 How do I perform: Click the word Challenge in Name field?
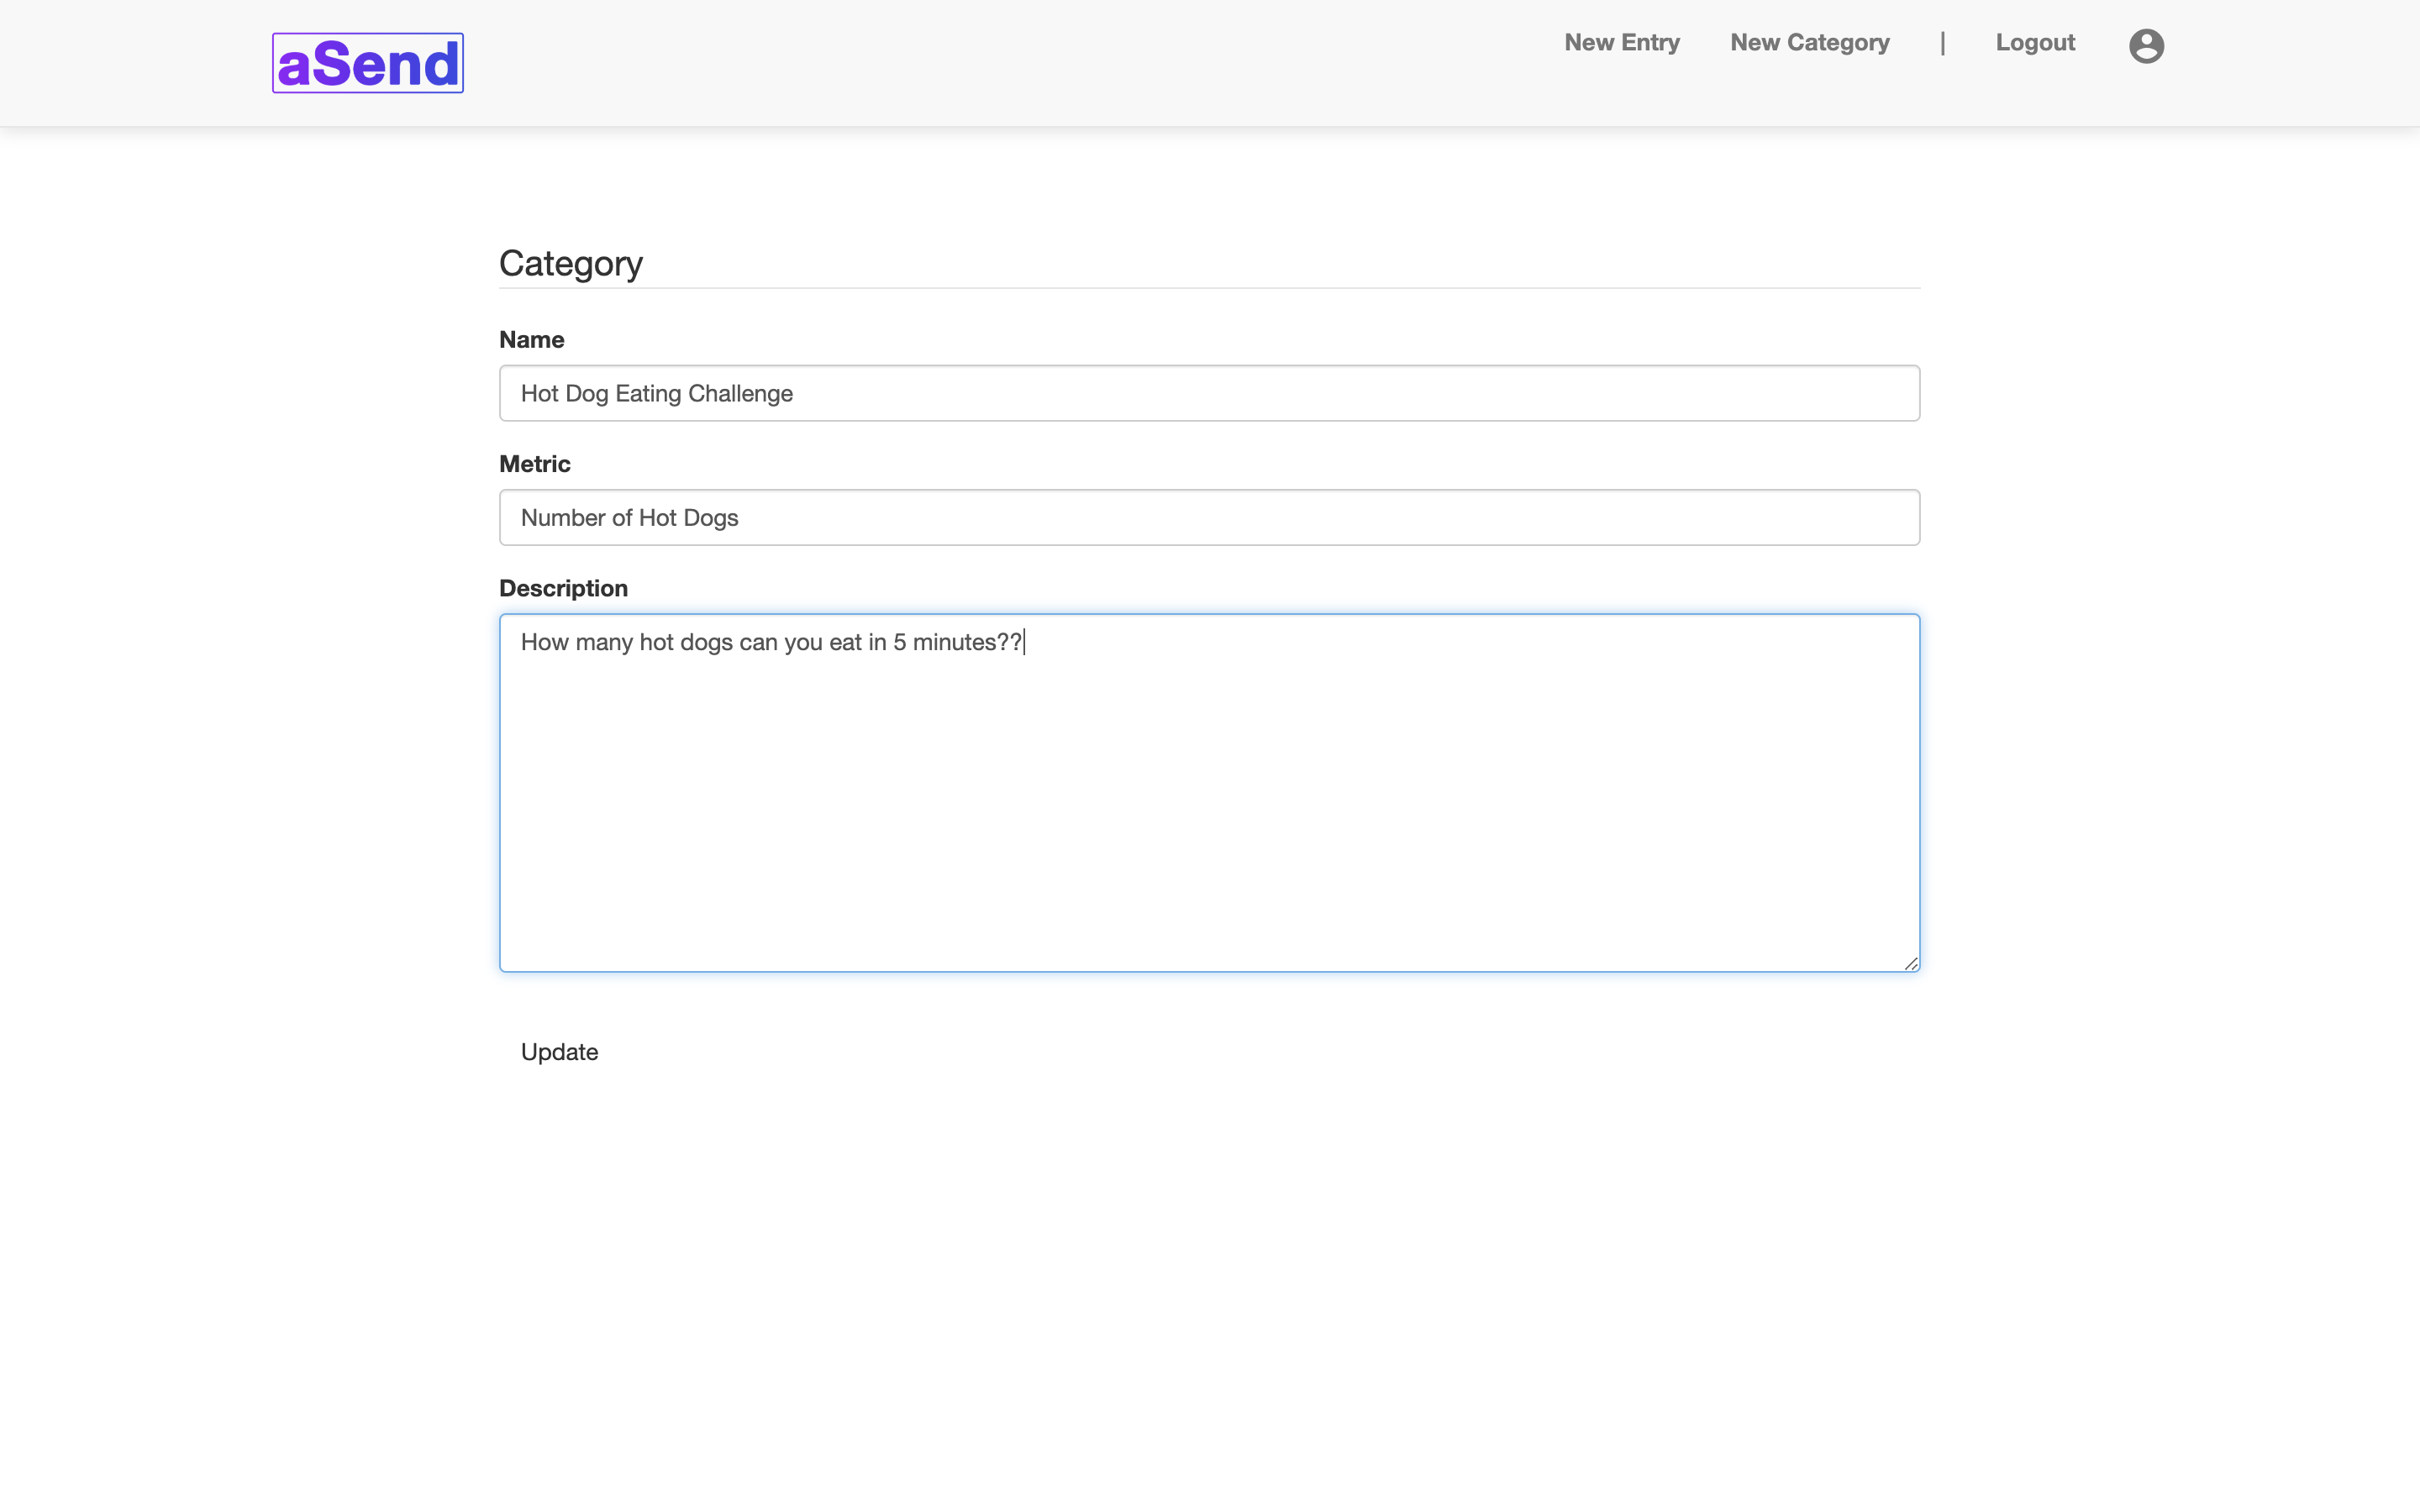[740, 394]
